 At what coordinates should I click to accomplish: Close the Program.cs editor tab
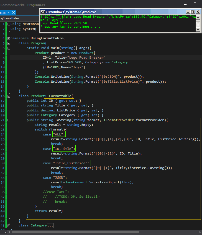click(14, 12)
